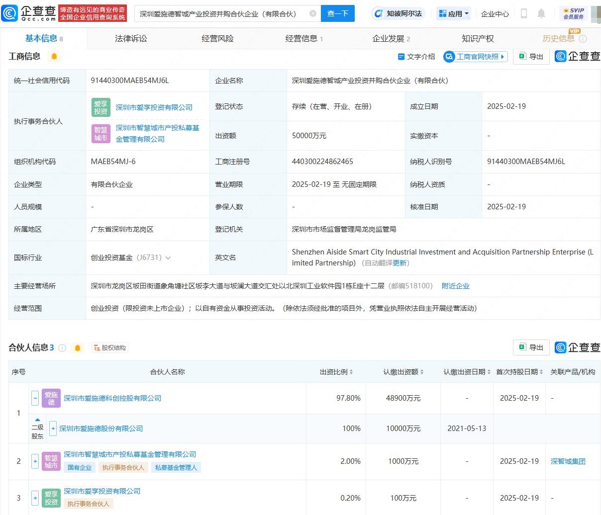Sort the table by 认缴出资额 column
601x515 pixels.
[403, 372]
